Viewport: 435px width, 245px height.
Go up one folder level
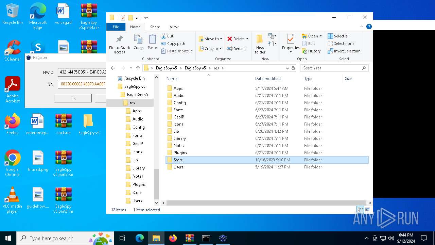(x=138, y=68)
